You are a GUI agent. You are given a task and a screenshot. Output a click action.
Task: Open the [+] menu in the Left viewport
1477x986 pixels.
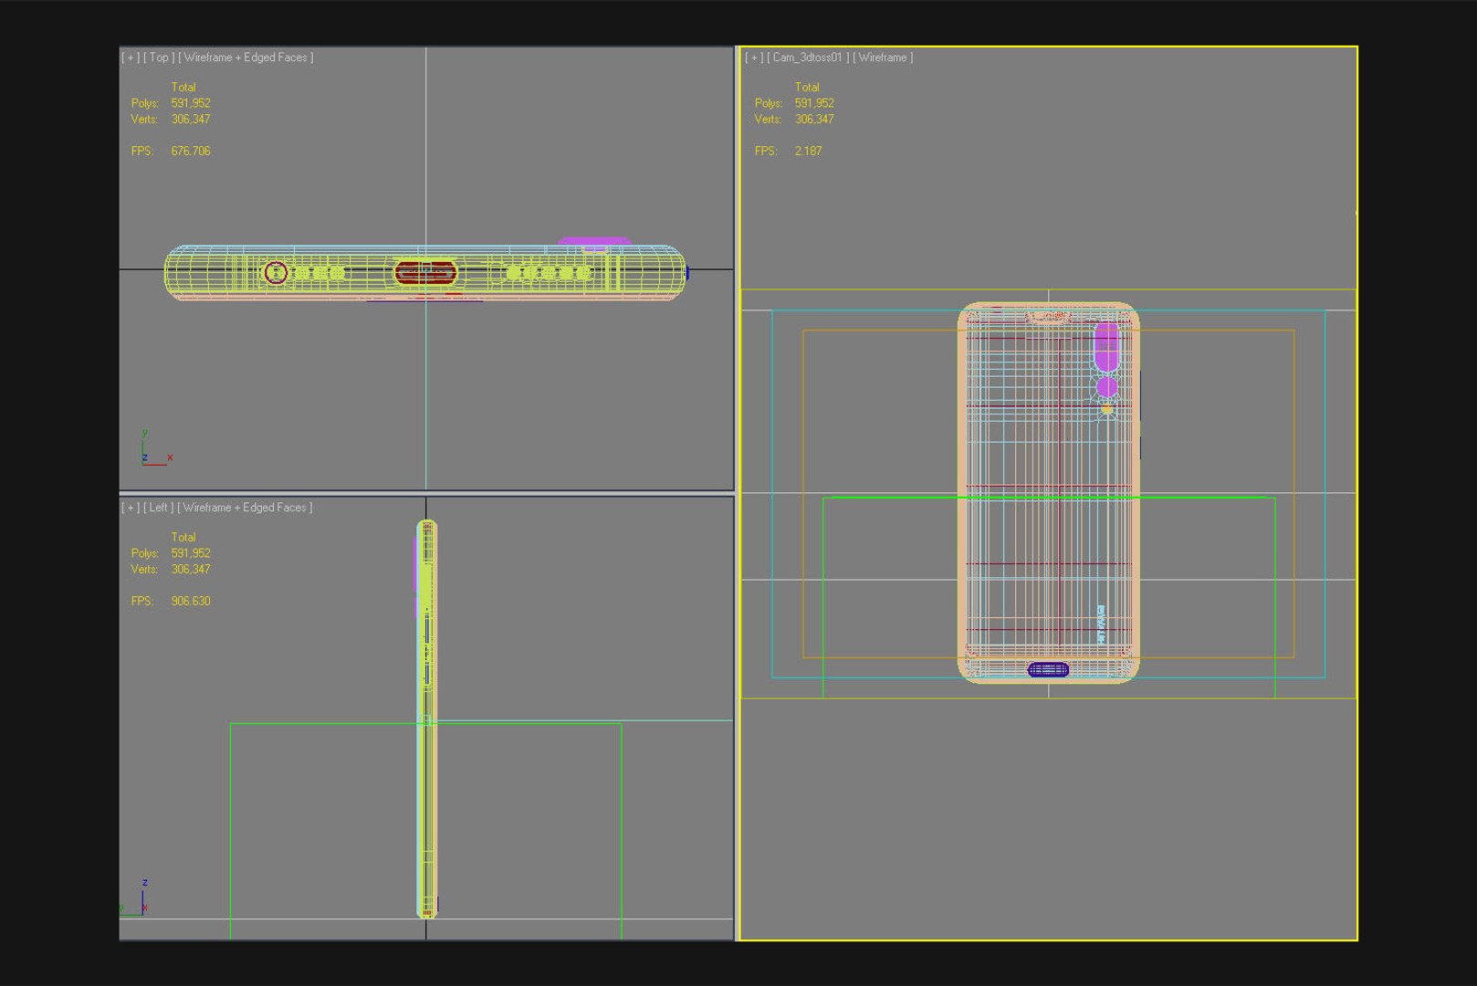coord(131,508)
